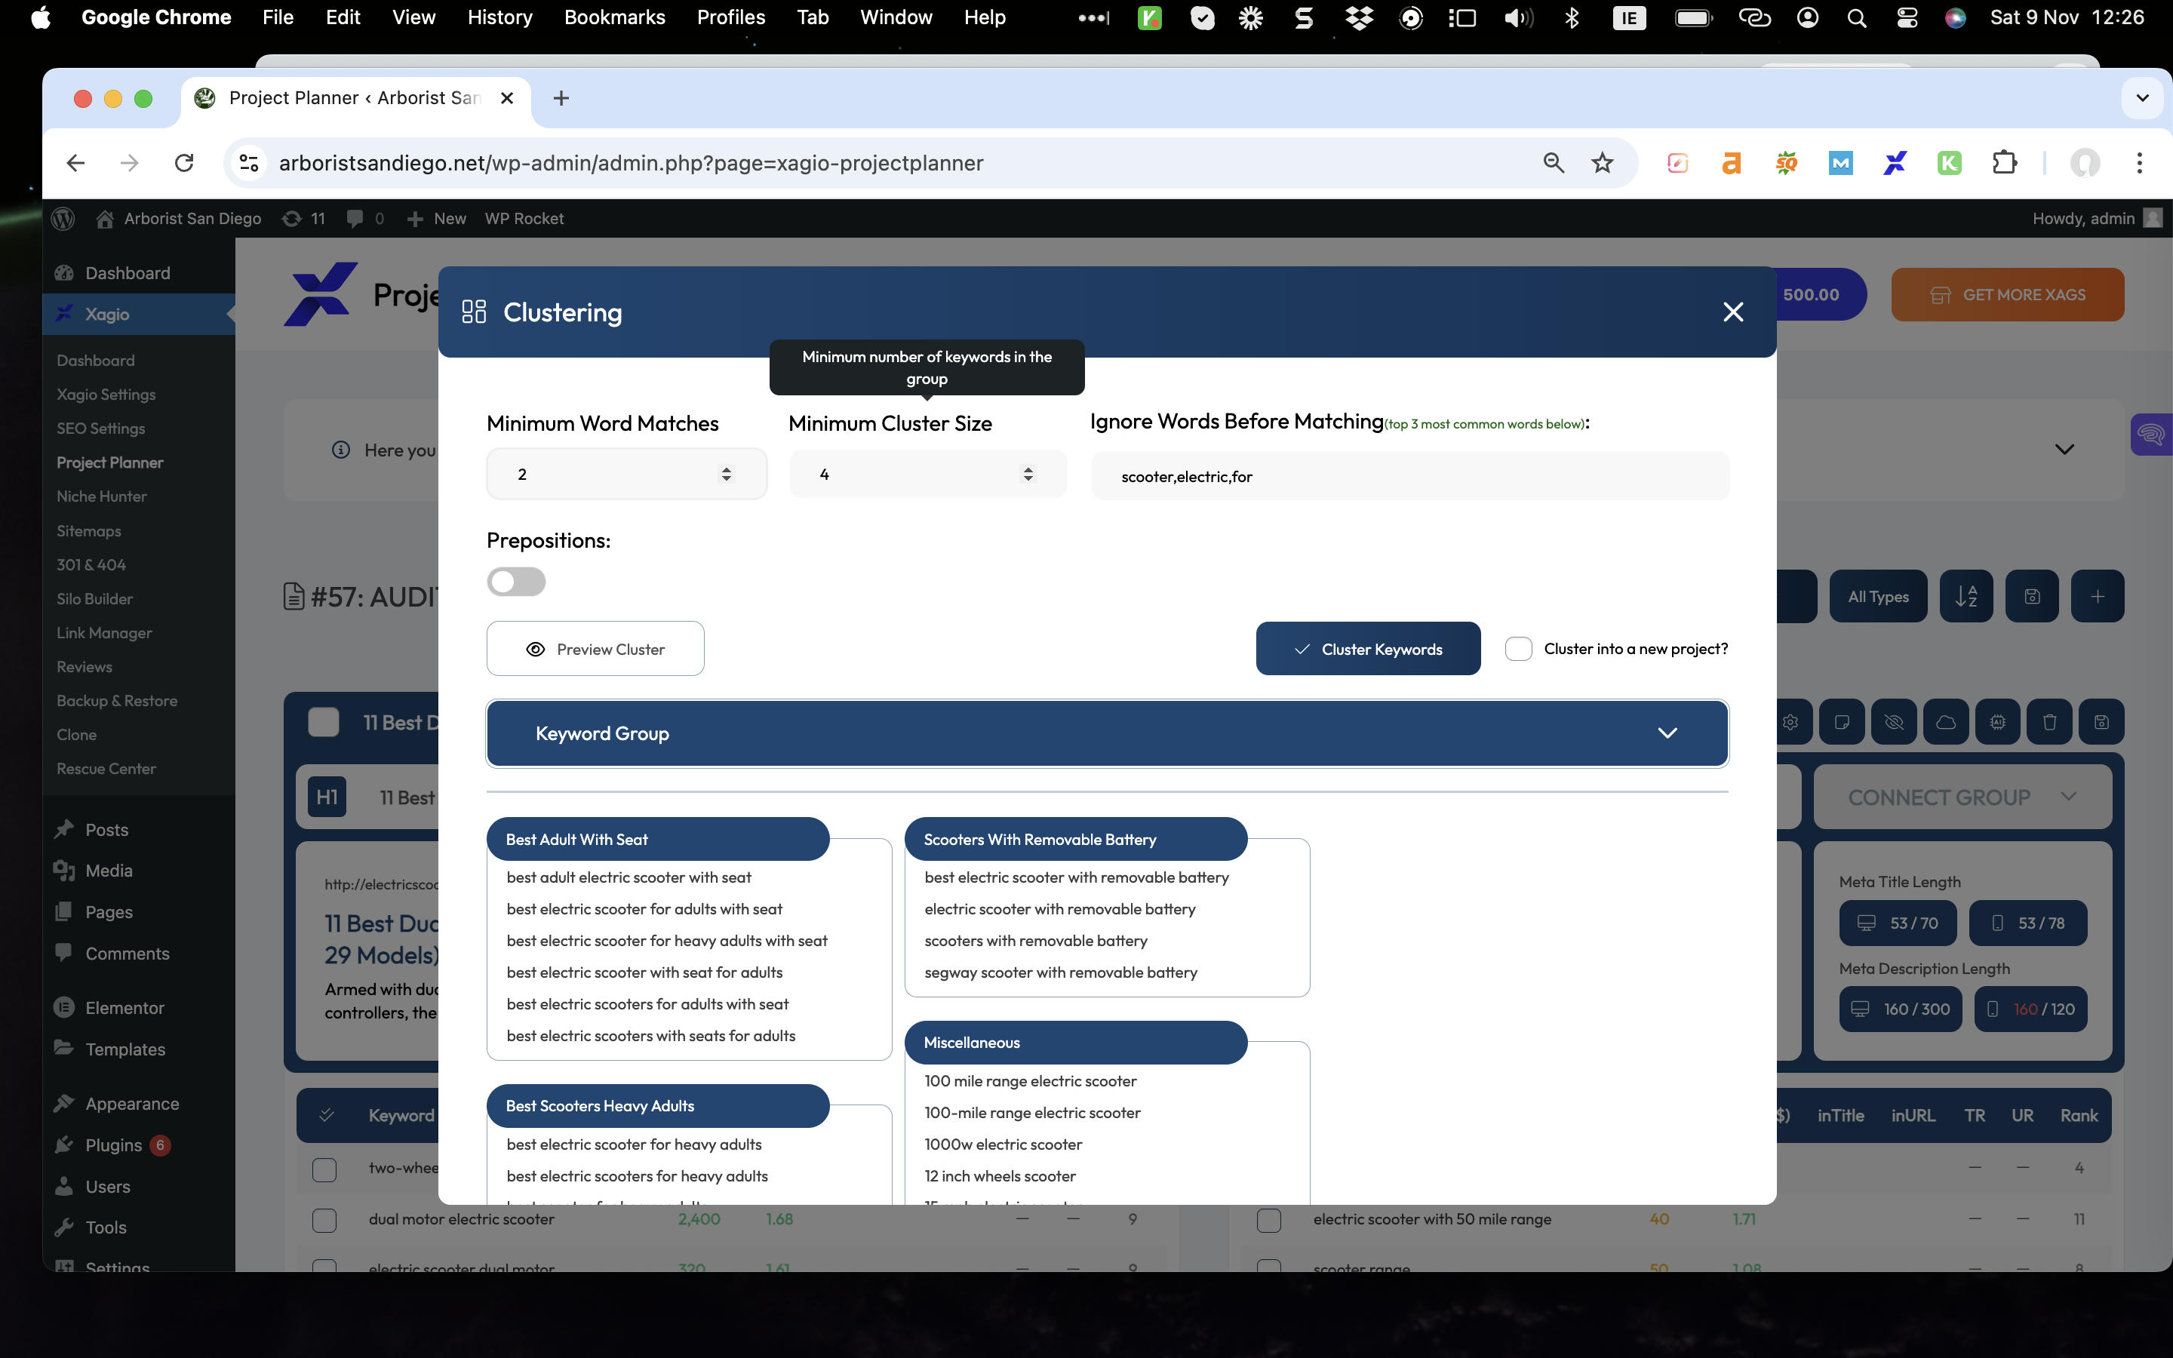Screen dimensions: 2173x1358
Task: Click the GET MORE XAGS button
Action: coord(2007,294)
